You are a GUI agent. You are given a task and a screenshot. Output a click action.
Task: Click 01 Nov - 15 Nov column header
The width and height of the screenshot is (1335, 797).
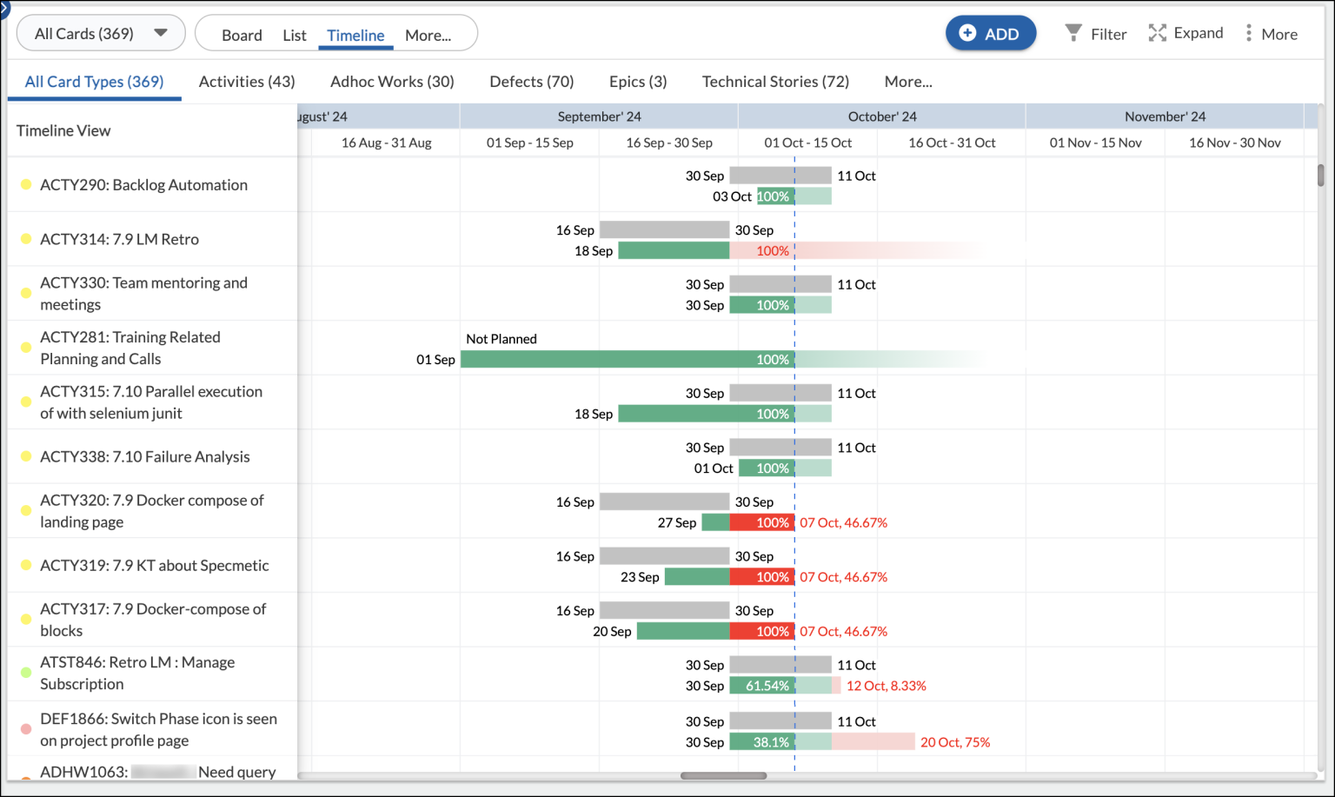click(1096, 143)
